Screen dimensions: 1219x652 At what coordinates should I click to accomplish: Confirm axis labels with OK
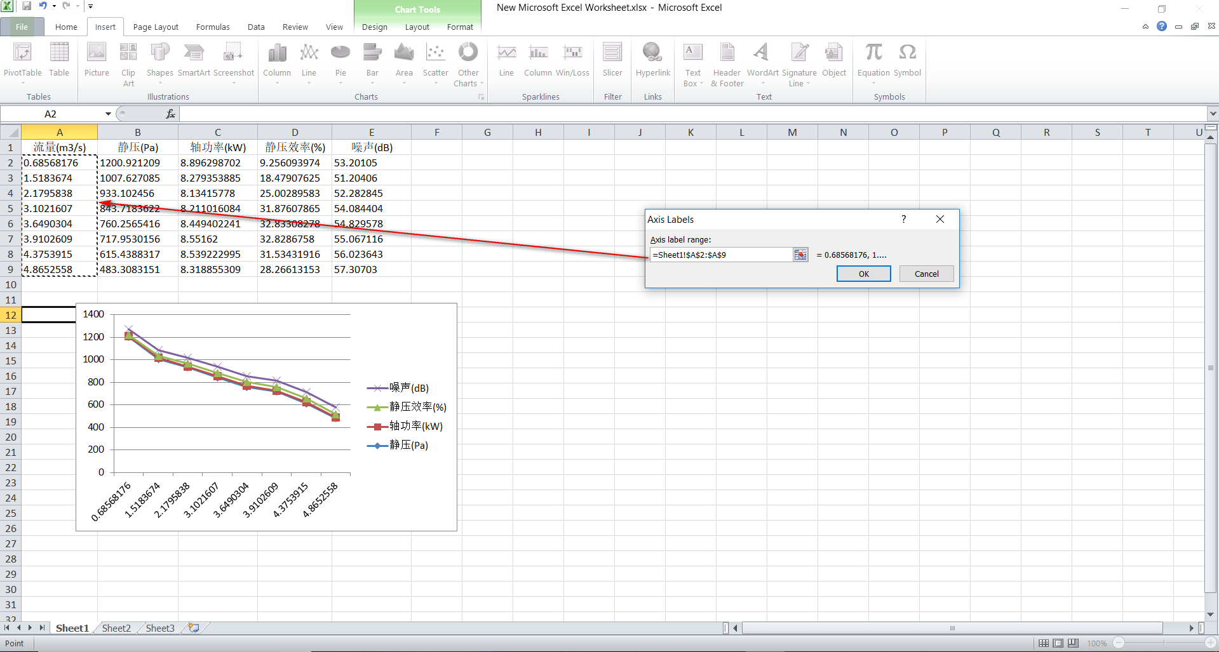(x=863, y=273)
